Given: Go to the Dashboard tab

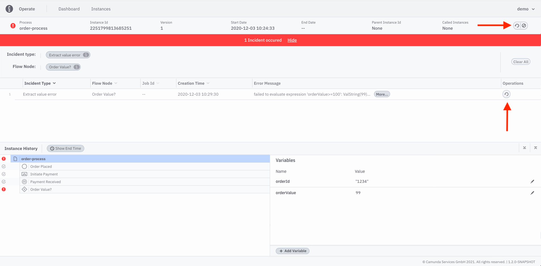Looking at the screenshot, I should point(69,9).
